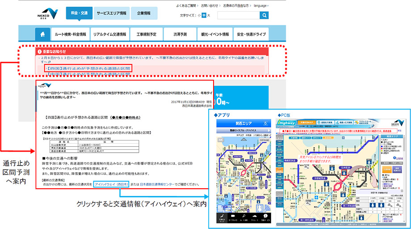
Task: Open ルート検索・料金情報 menu
Action: (x=70, y=34)
